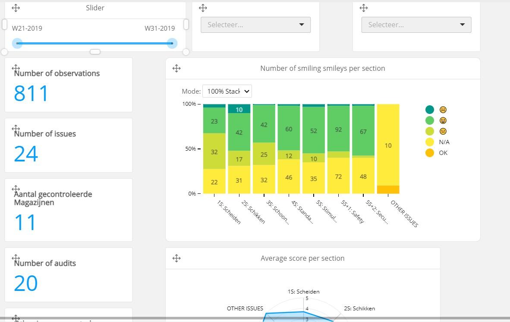This screenshot has width=510, height=322.
Task: Toggle the N/A legend entry
Action: (x=438, y=142)
